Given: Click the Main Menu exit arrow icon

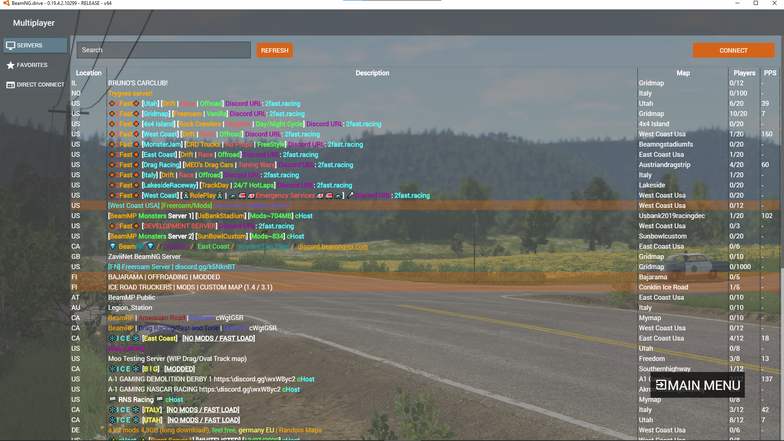Looking at the screenshot, I should pos(661,385).
